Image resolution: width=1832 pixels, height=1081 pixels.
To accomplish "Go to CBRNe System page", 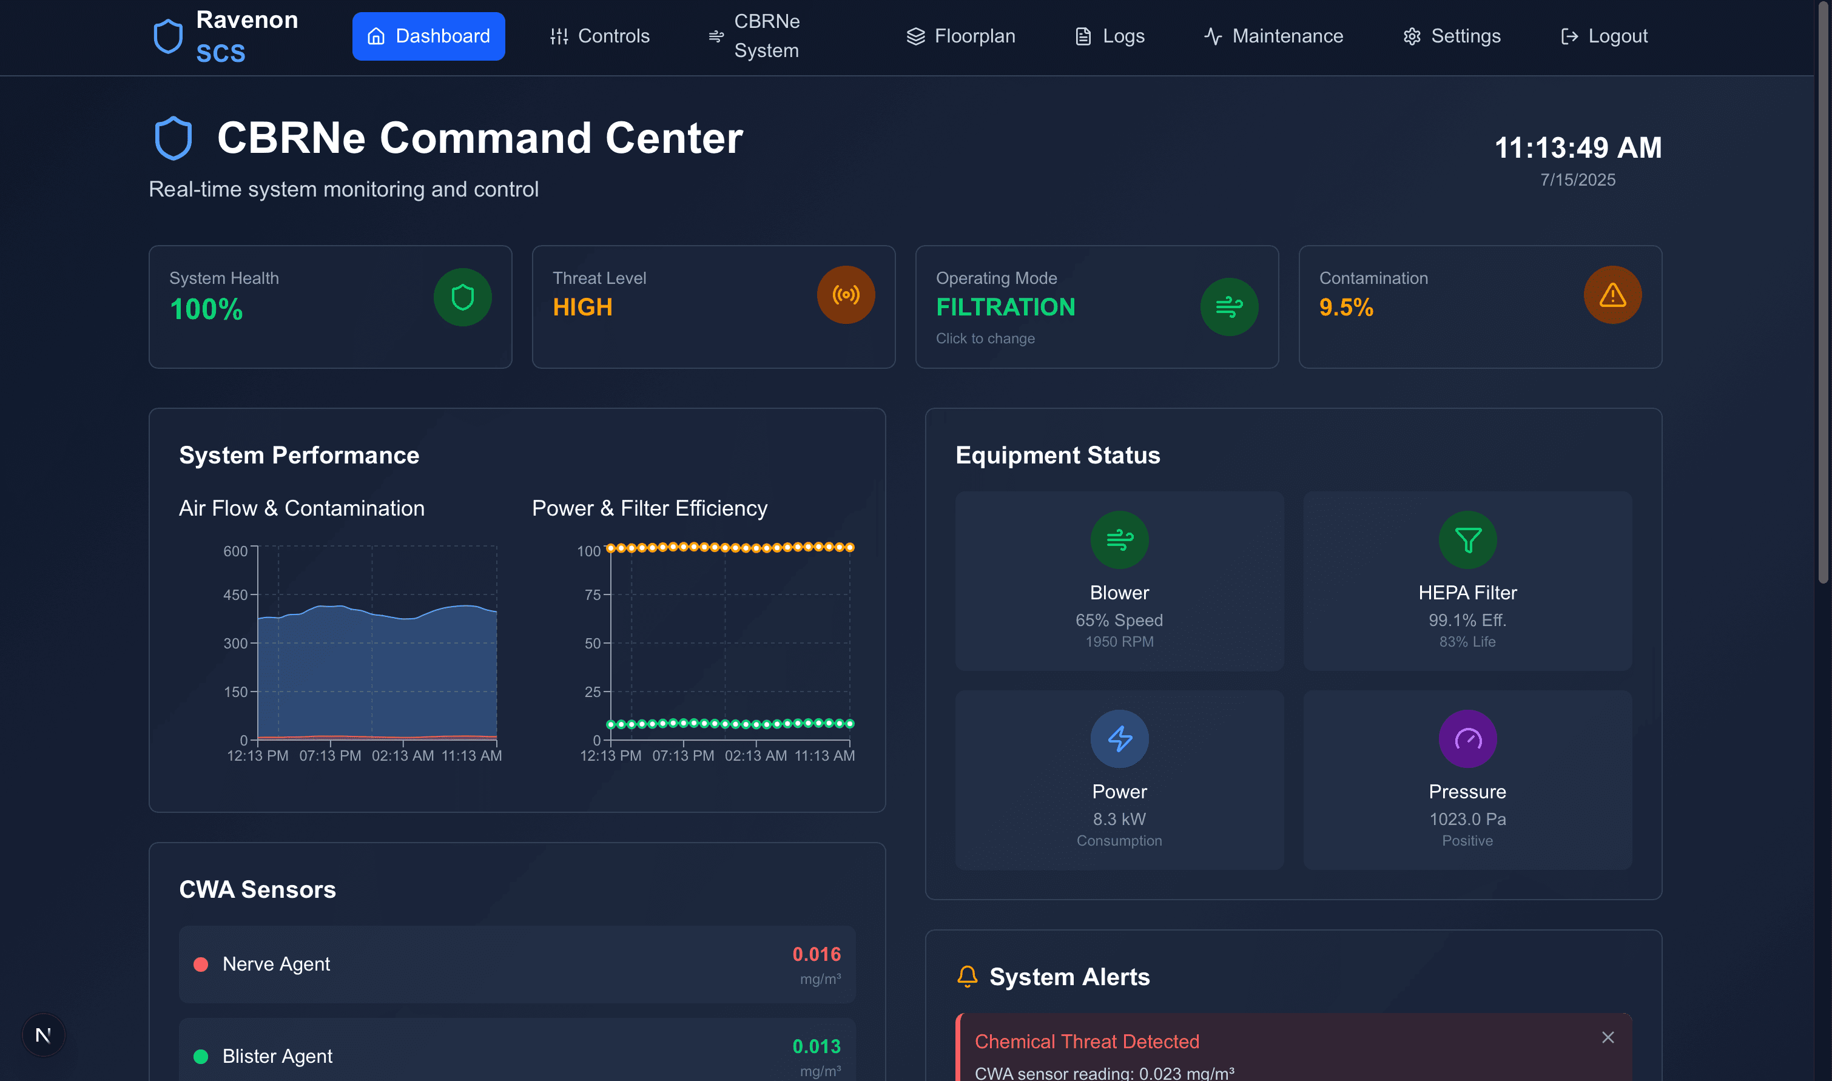I will click(x=777, y=36).
